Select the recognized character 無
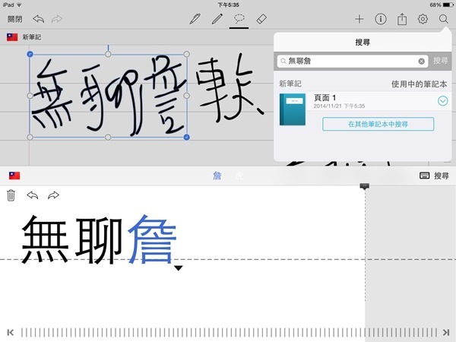The image size is (456, 342). click(x=45, y=239)
